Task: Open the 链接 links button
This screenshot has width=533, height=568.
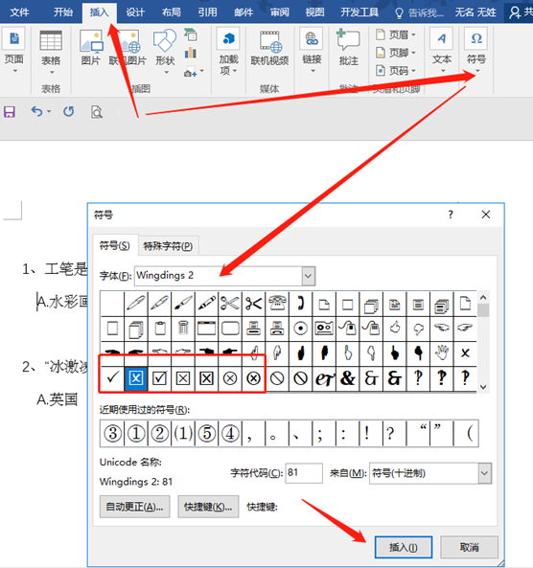Action: point(312,51)
